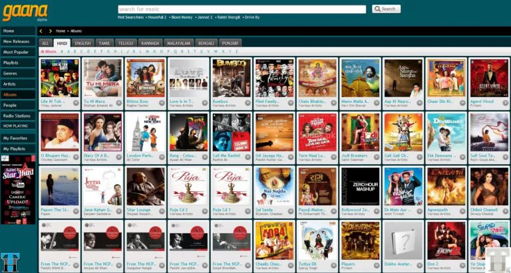The image size is (511, 273).
Task: Play the London Paris album
Action: click(x=162, y=157)
